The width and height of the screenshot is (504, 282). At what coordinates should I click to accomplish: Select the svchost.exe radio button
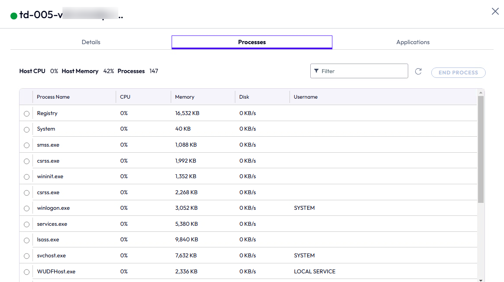(26, 256)
